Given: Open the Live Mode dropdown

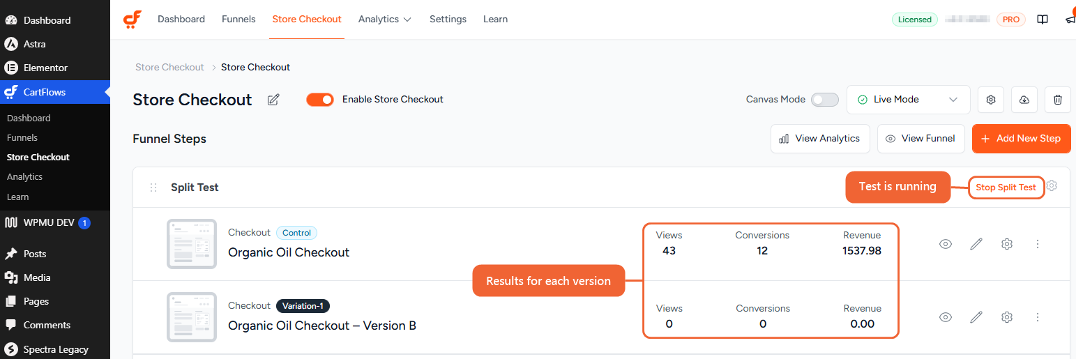Looking at the screenshot, I should pyautogui.click(x=908, y=100).
